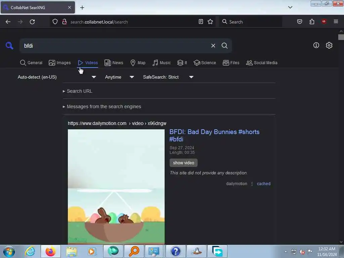This screenshot has height=258, width=344.
Task: Click the Firefox taskbar icon
Action: pyautogui.click(x=51, y=251)
